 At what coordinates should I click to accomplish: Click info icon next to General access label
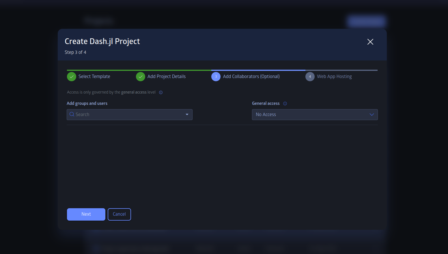[x=285, y=104]
